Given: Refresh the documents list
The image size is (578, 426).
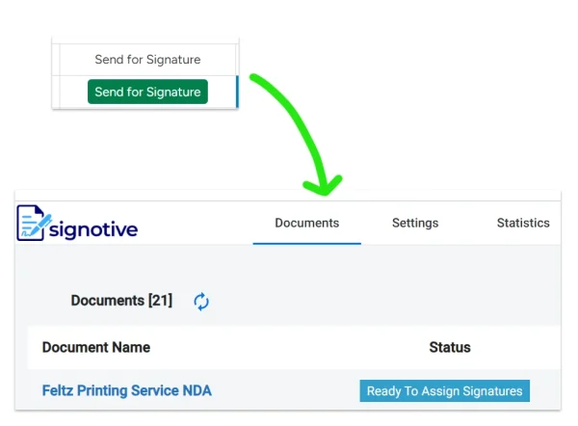Looking at the screenshot, I should (201, 302).
